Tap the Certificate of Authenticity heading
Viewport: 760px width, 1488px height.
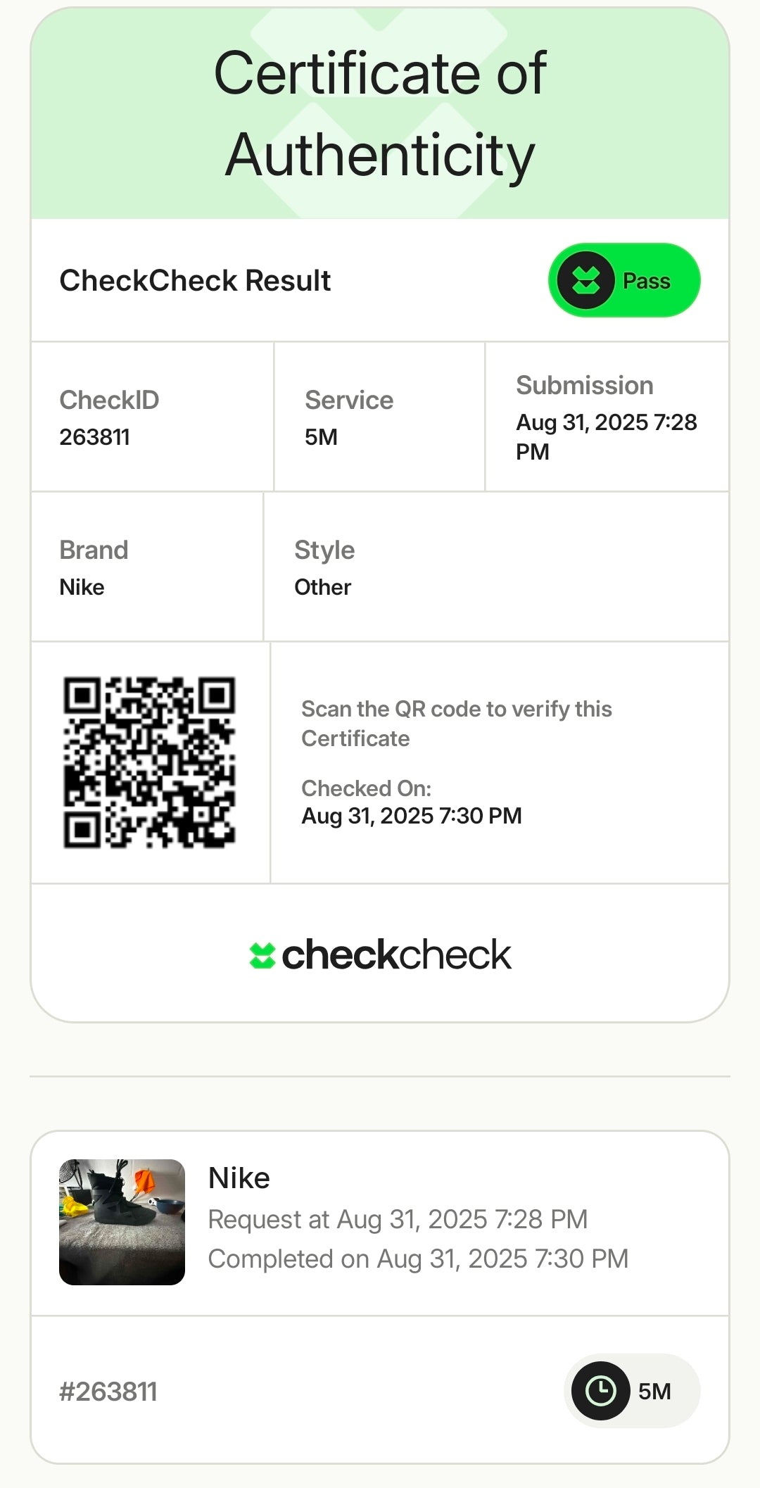tap(380, 114)
